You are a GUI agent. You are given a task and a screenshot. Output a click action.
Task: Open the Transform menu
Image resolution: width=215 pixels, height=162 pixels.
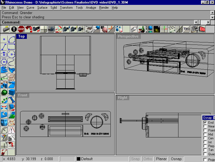pos(67,8)
